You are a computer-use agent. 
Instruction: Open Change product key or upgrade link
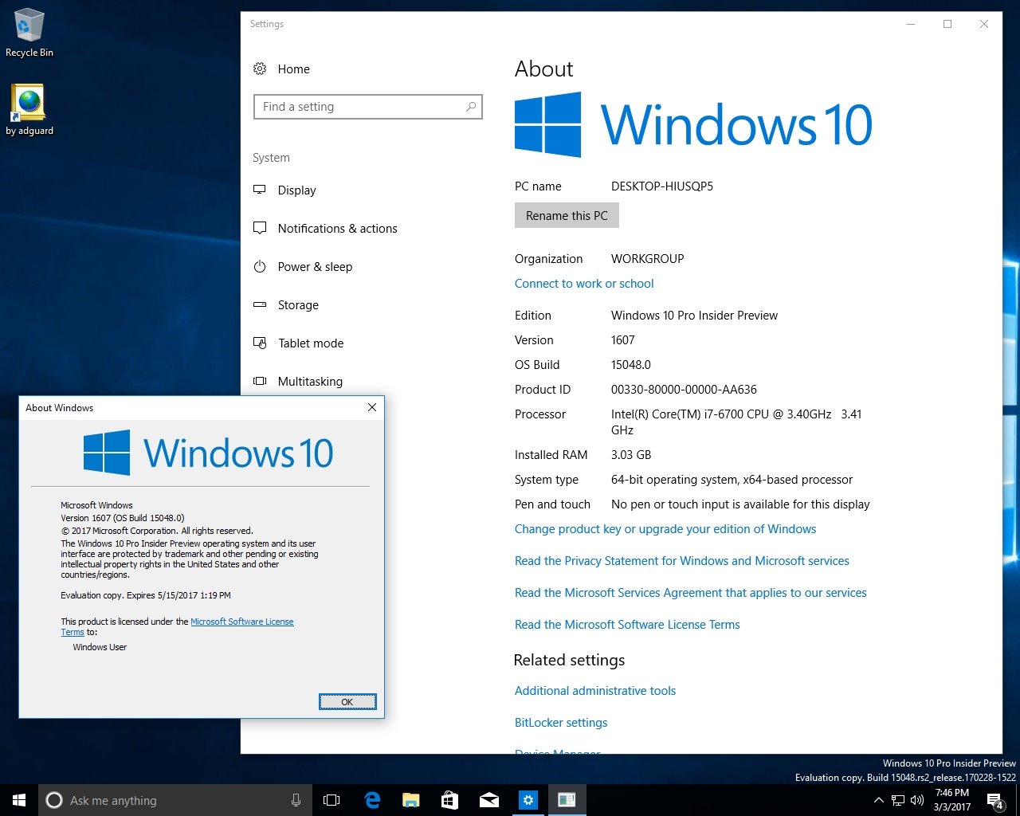[665, 529]
